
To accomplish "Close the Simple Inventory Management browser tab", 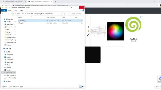I will tap(25, 2).
